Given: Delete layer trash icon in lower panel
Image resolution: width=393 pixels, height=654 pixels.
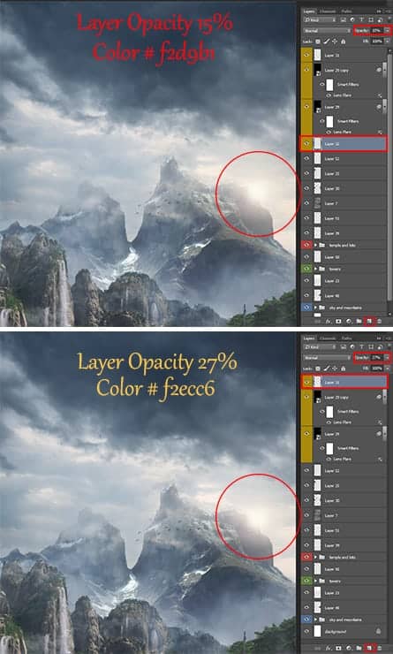Looking at the screenshot, I should (x=379, y=648).
